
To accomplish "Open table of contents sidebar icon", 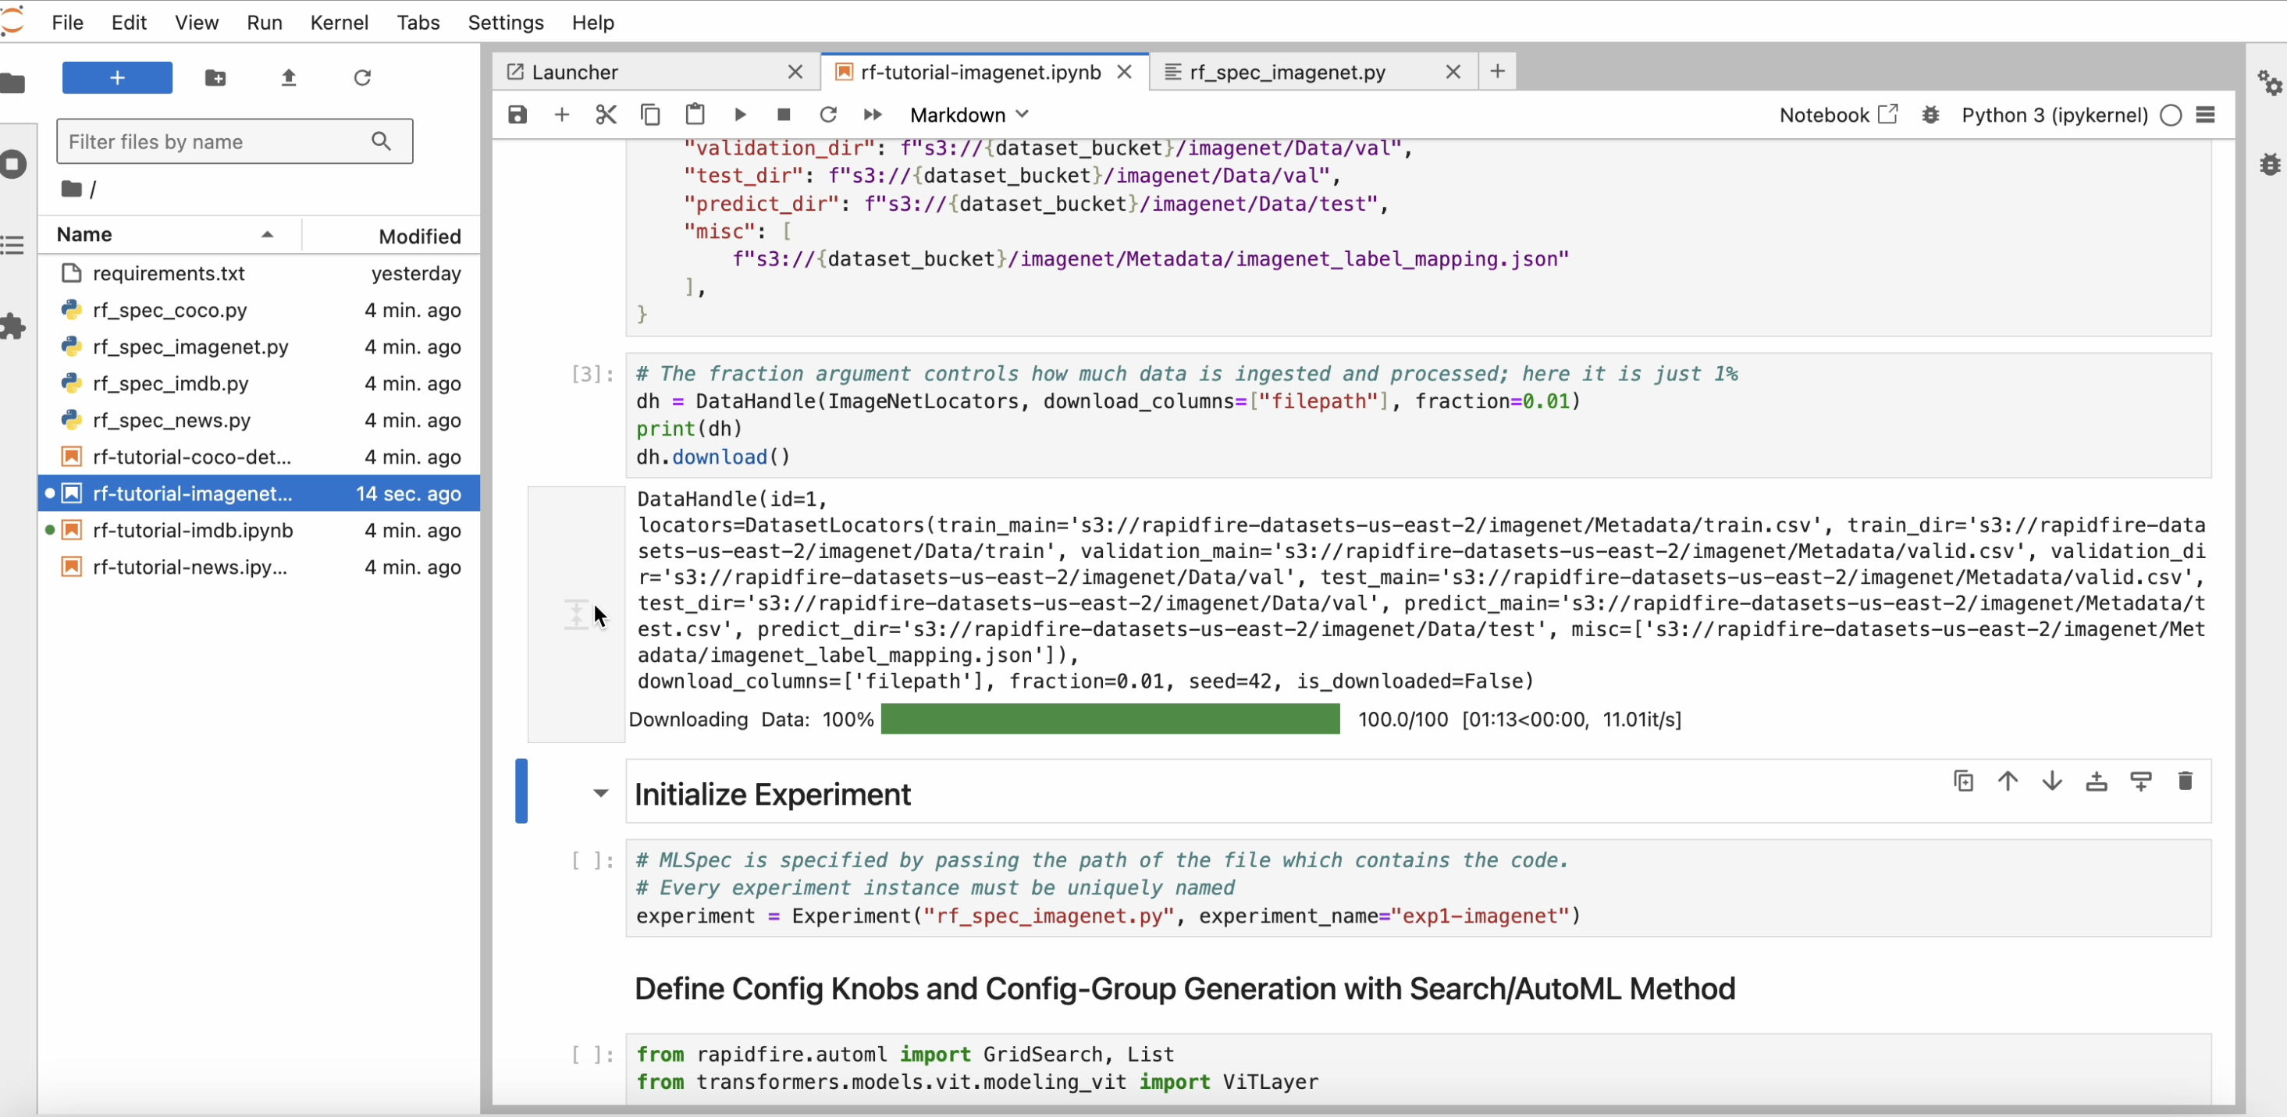I will (x=12, y=244).
